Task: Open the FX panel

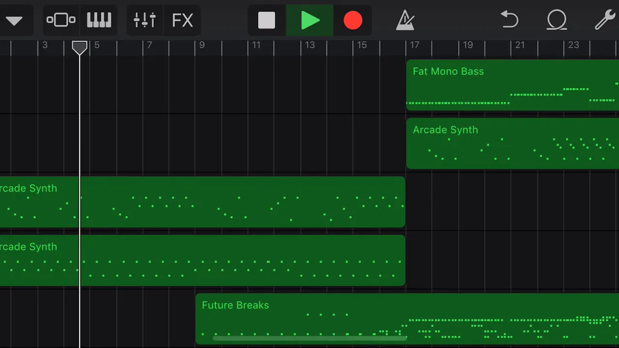Action: point(183,20)
